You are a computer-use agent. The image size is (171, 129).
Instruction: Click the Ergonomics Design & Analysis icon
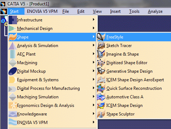tap(13, 105)
